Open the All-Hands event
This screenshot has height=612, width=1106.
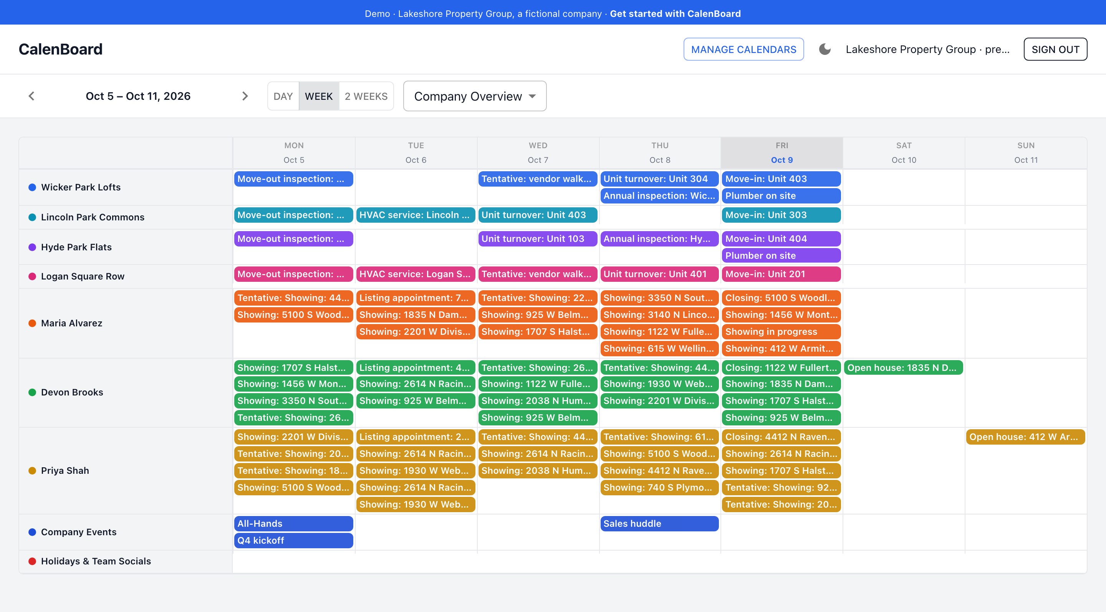coord(294,524)
